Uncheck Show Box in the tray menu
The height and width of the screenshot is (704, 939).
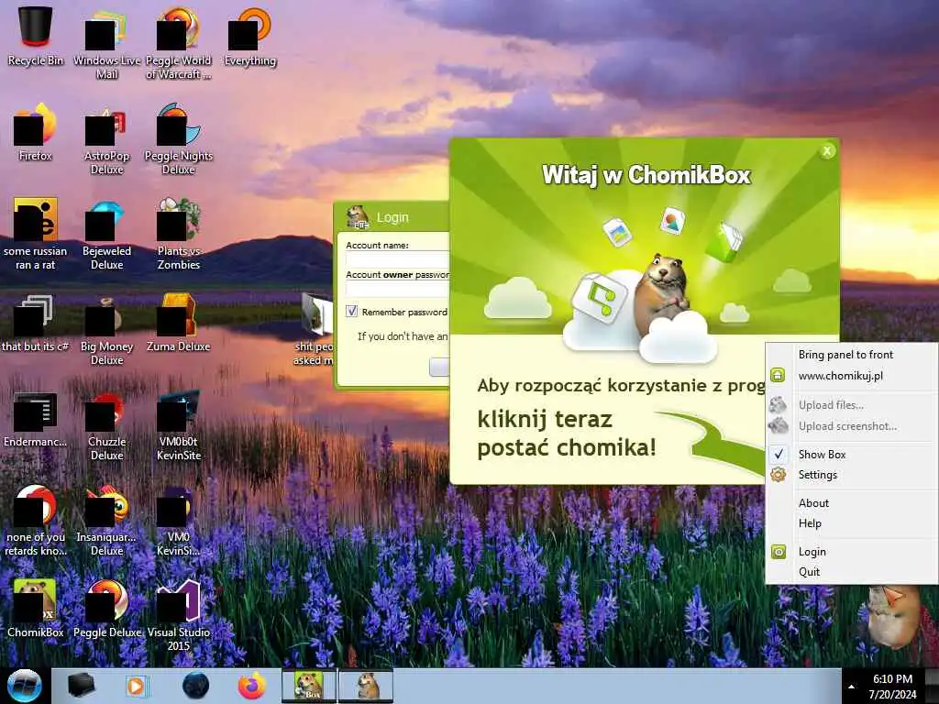pyautogui.click(x=852, y=455)
